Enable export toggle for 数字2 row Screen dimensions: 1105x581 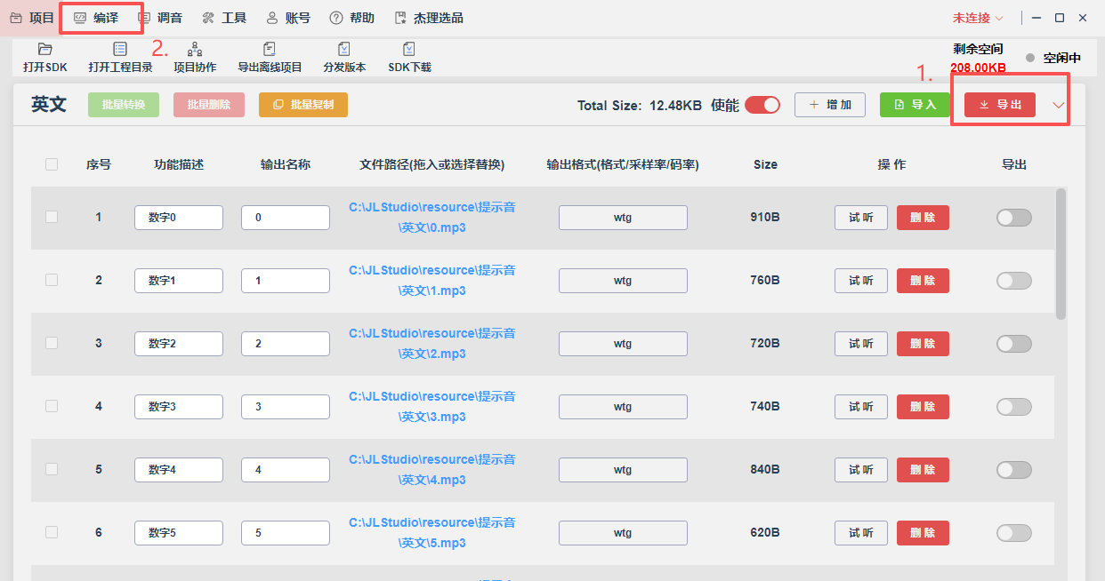(1014, 344)
